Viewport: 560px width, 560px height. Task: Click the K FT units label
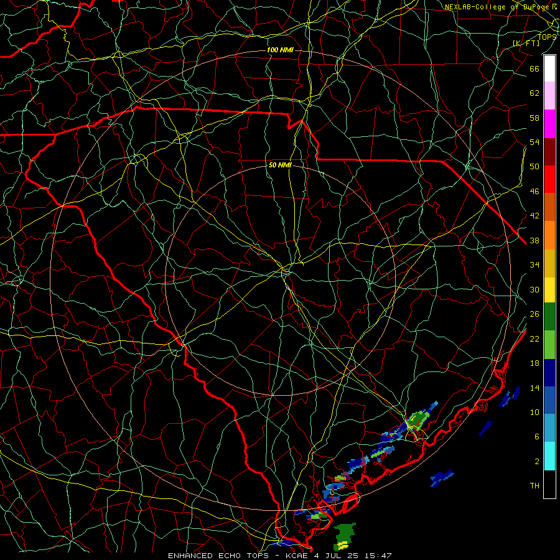tap(526, 44)
